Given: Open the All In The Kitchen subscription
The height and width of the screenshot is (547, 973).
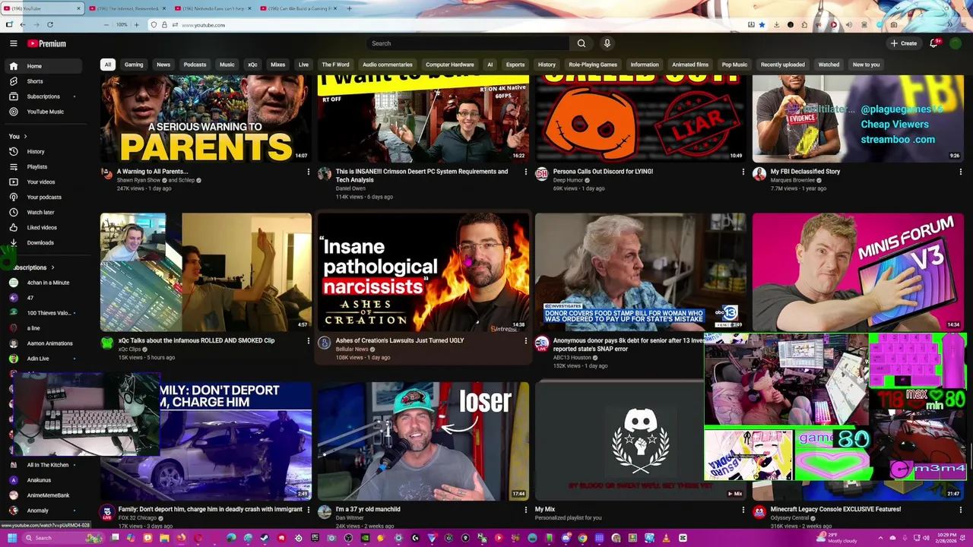Looking at the screenshot, I should tap(47, 465).
